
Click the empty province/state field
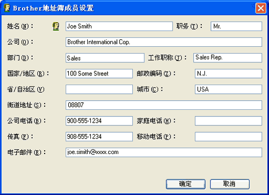(x=99, y=89)
